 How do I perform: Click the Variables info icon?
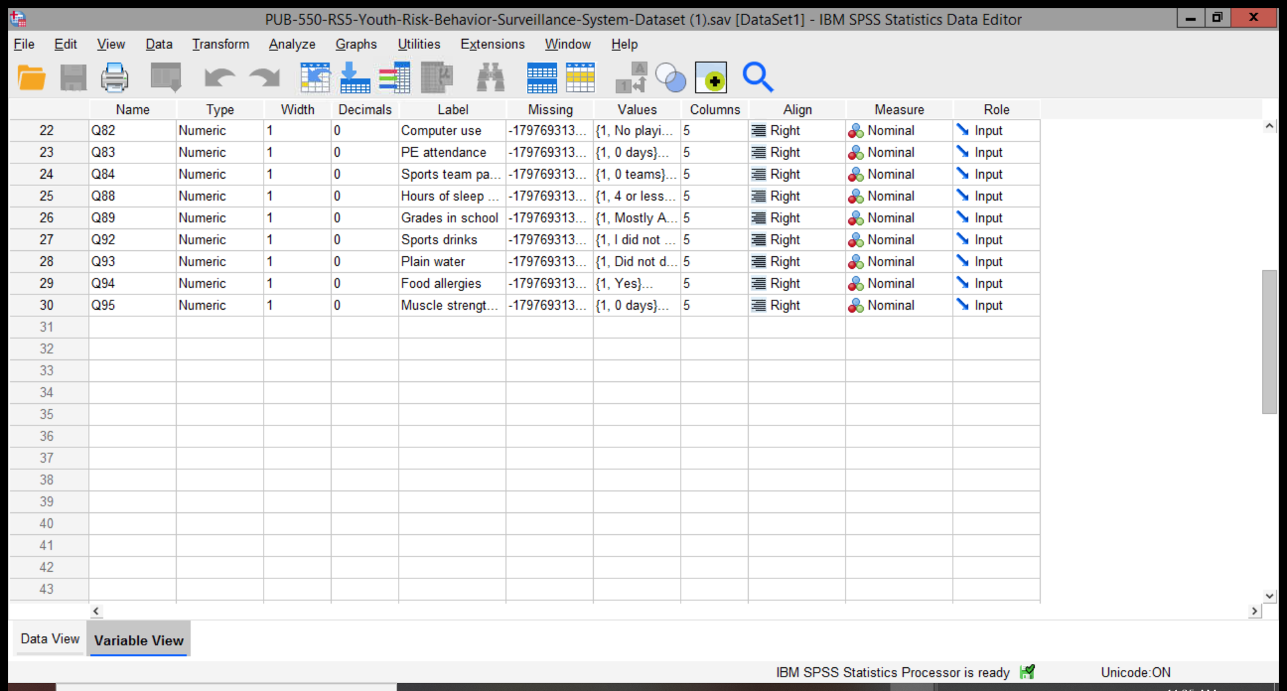395,78
